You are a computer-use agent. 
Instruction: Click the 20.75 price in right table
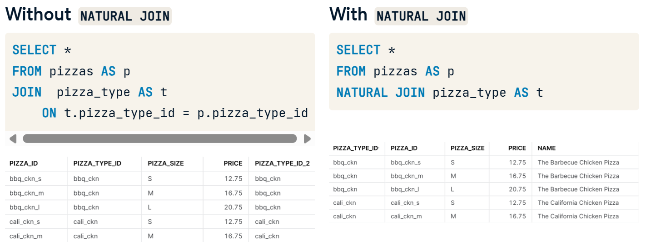(x=517, y=189)
